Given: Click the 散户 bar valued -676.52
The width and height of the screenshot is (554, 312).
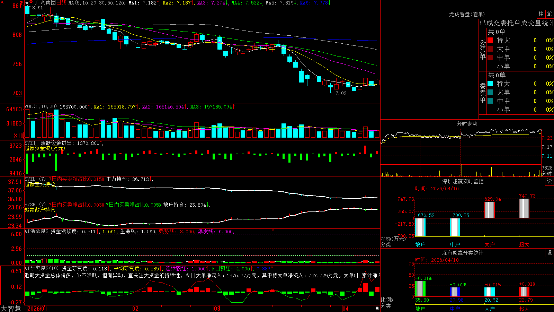Looking at the screenshot, I should 420,227.
